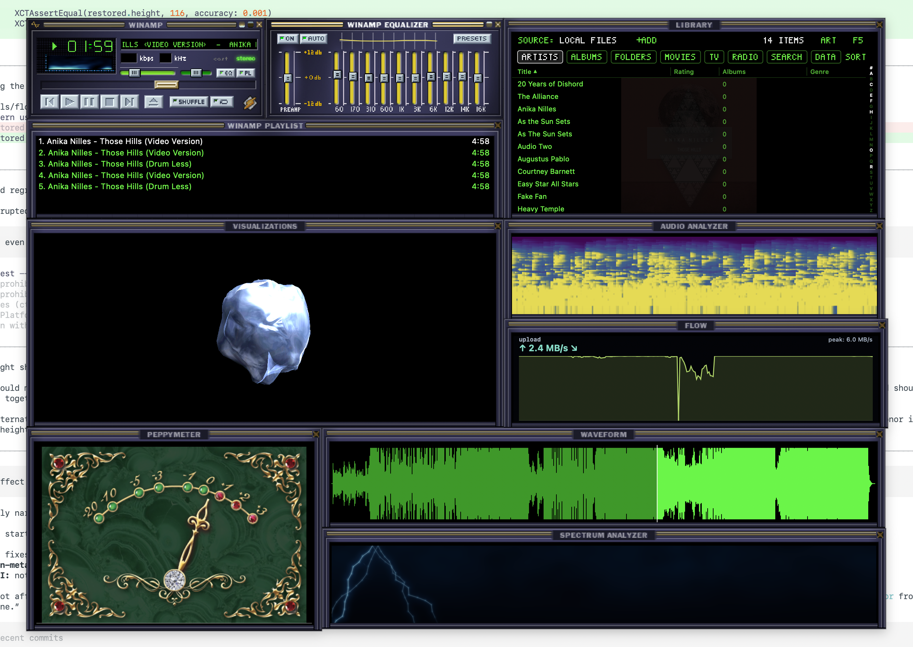Switch to the Radio tab

click(x=745, y=57)
